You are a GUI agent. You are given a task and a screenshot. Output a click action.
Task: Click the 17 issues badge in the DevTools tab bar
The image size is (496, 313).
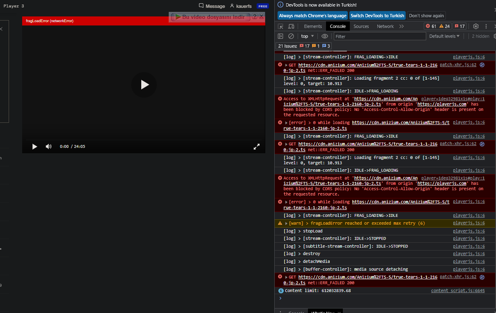[x=459, y=26]
